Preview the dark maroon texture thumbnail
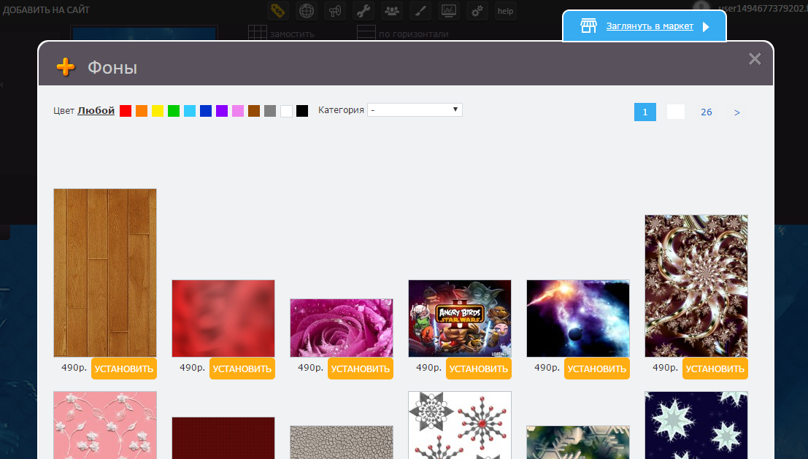Viewport: 808px width, 459px height. (223, 438)
